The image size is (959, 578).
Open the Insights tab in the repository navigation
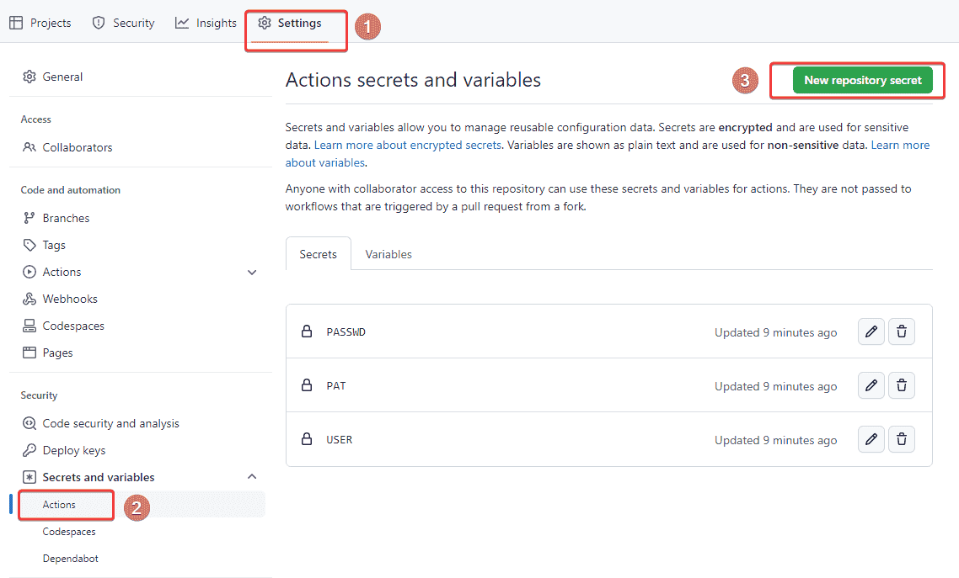206,23
